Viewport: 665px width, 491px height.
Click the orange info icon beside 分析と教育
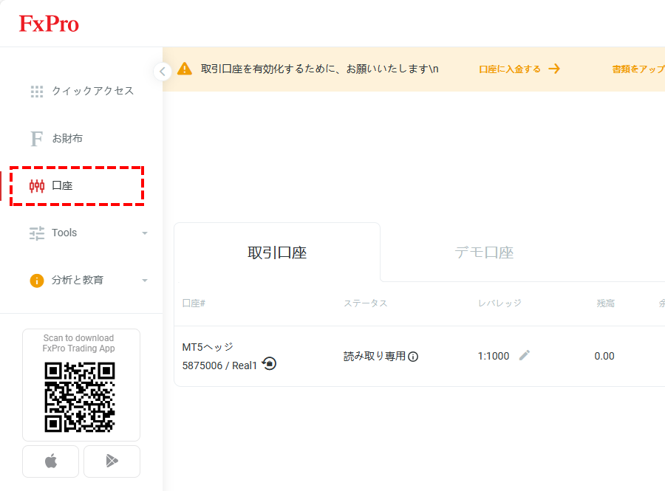coord(37,281)
